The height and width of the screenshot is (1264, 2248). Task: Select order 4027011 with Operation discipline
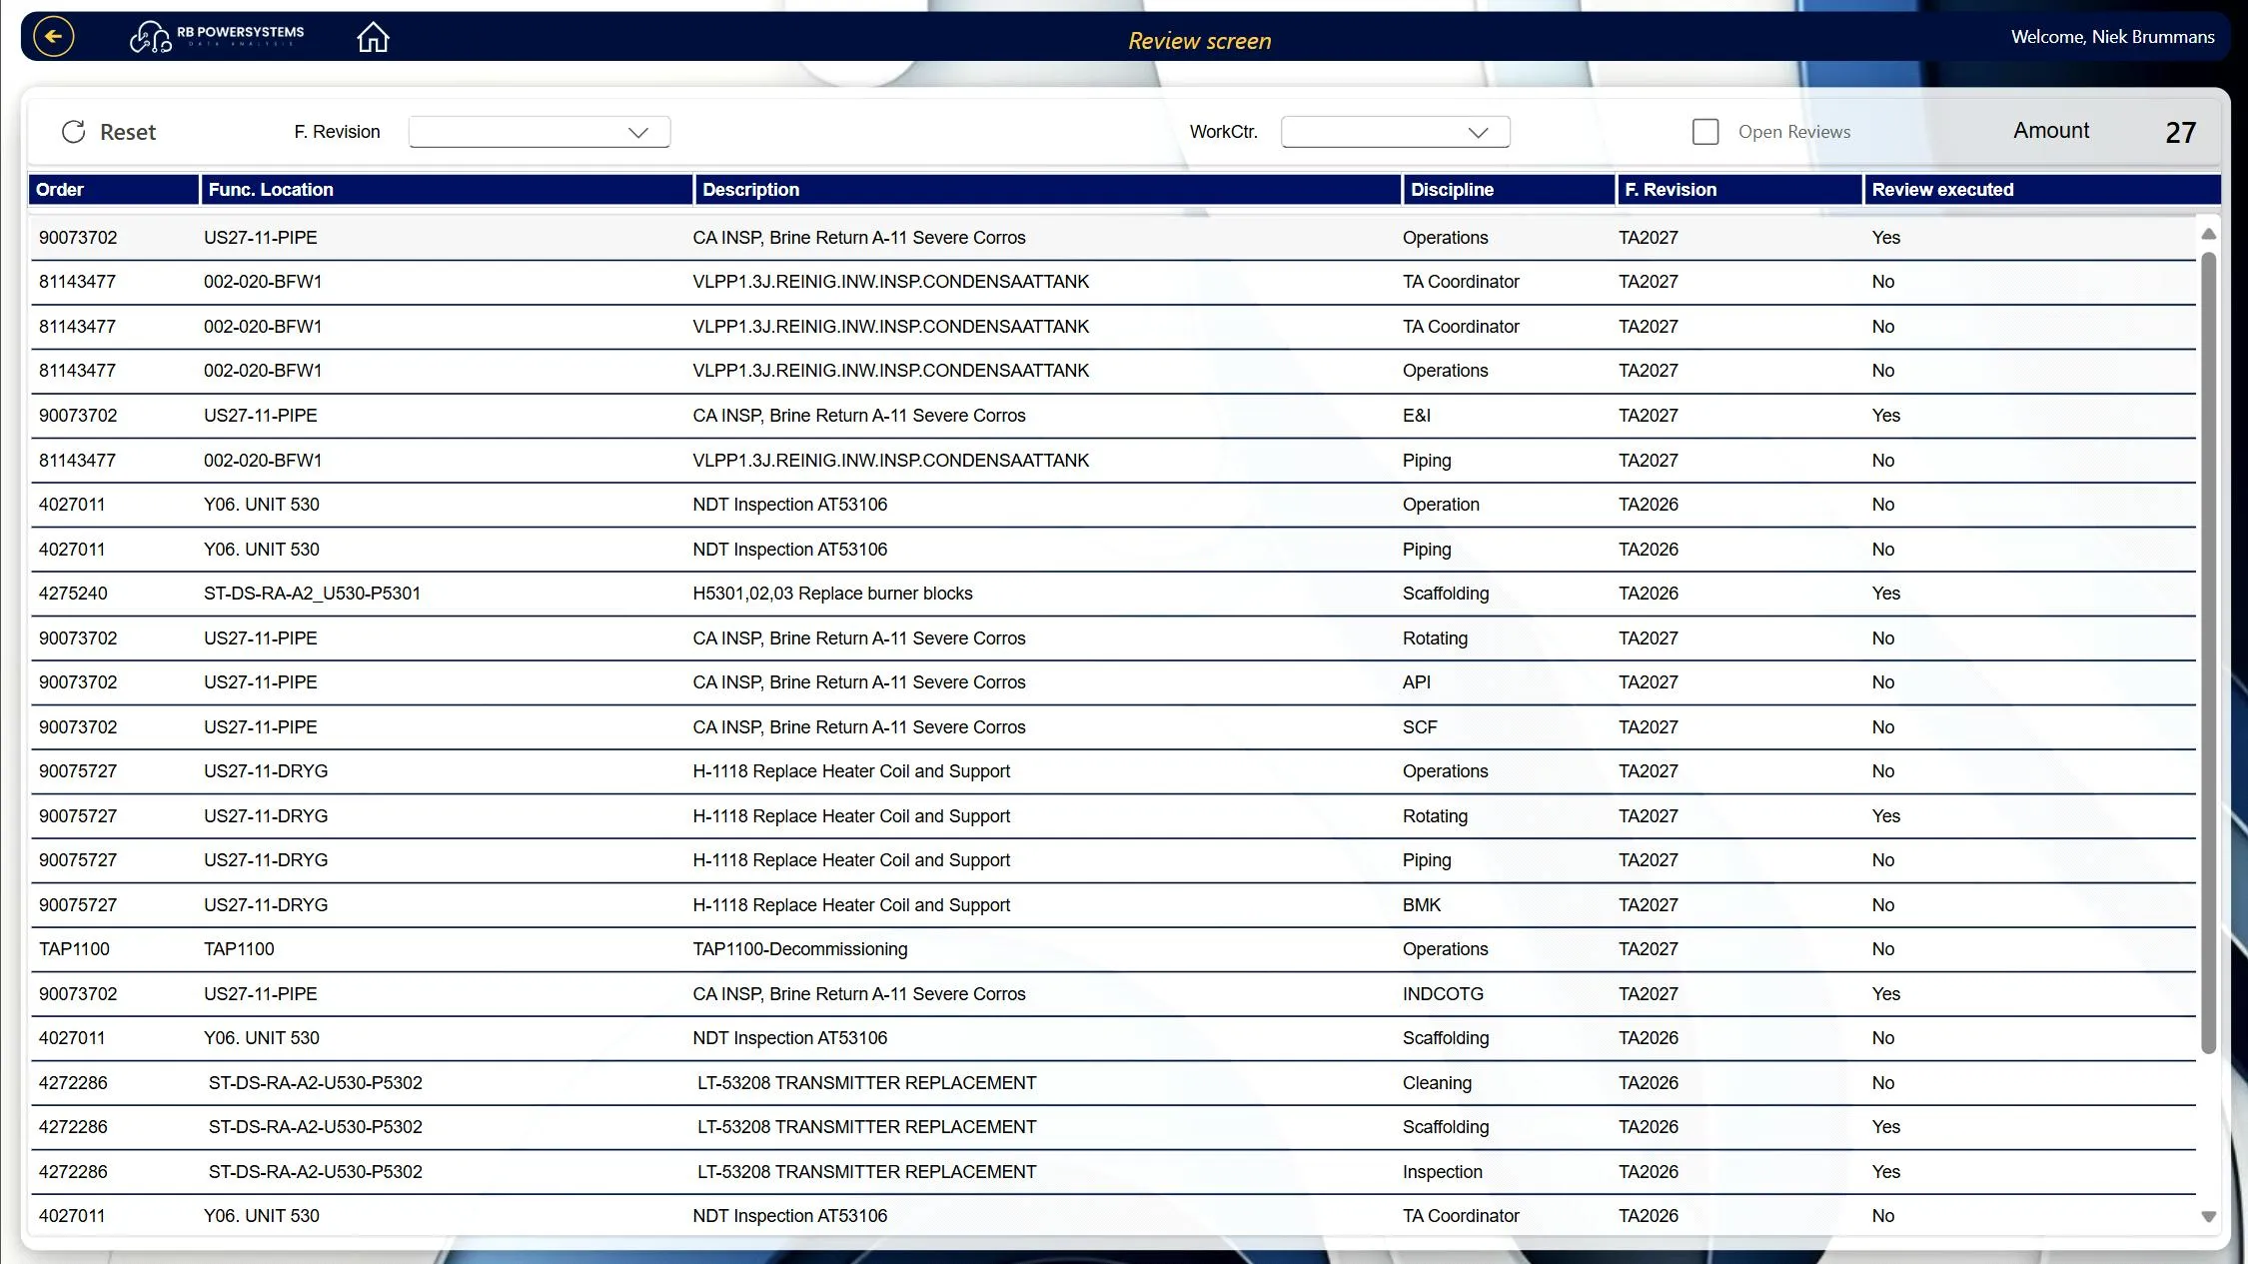point(1113,505)
